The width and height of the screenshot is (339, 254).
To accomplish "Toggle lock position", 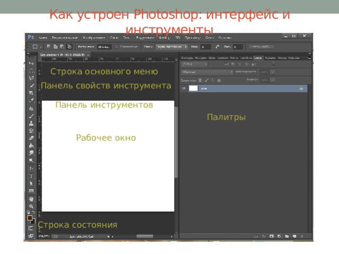I will (213, 80).
